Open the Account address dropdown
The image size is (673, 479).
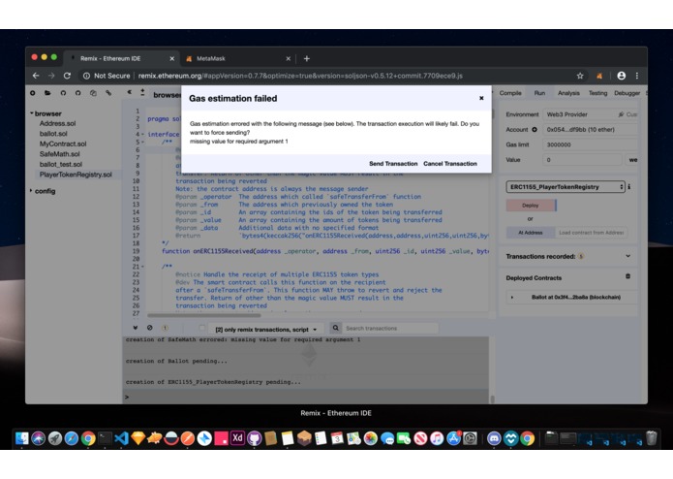click(590, 129)
